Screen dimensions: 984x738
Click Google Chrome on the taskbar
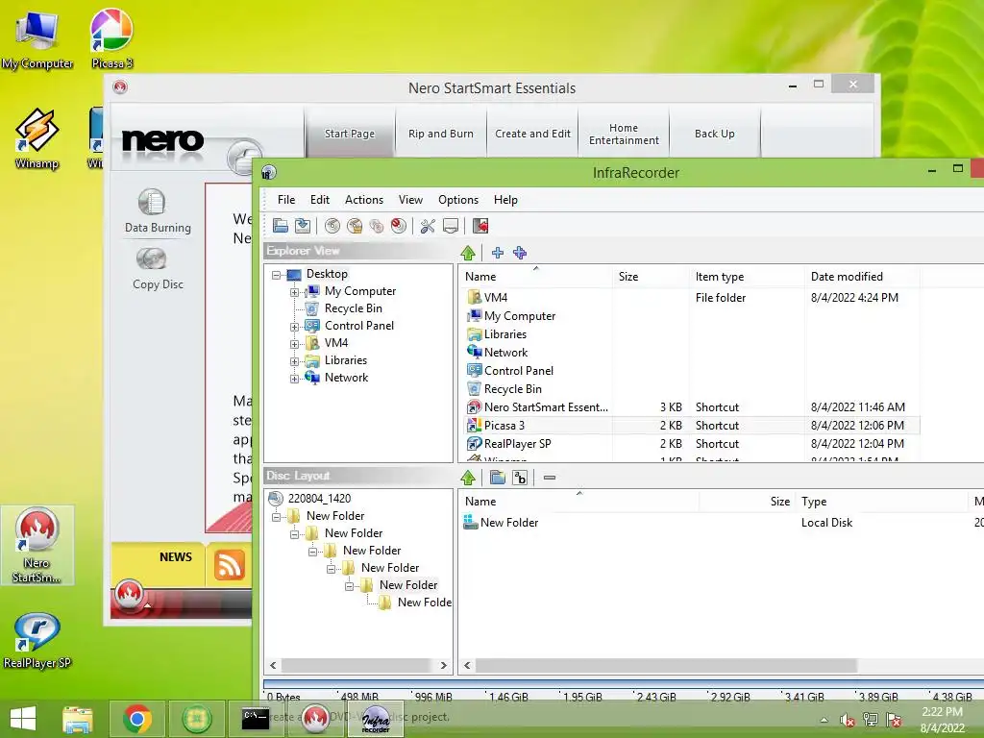pyautogui.click(x=137, y=719)
